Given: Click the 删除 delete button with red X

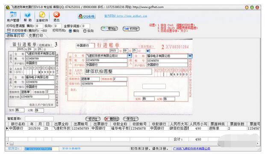Looking at the screenshot, I should point(112,119).
